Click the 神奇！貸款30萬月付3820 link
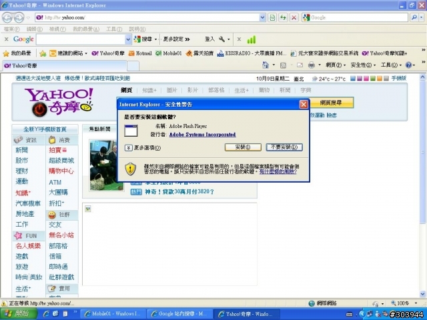427x320 pixels. (x=179, y=192)
